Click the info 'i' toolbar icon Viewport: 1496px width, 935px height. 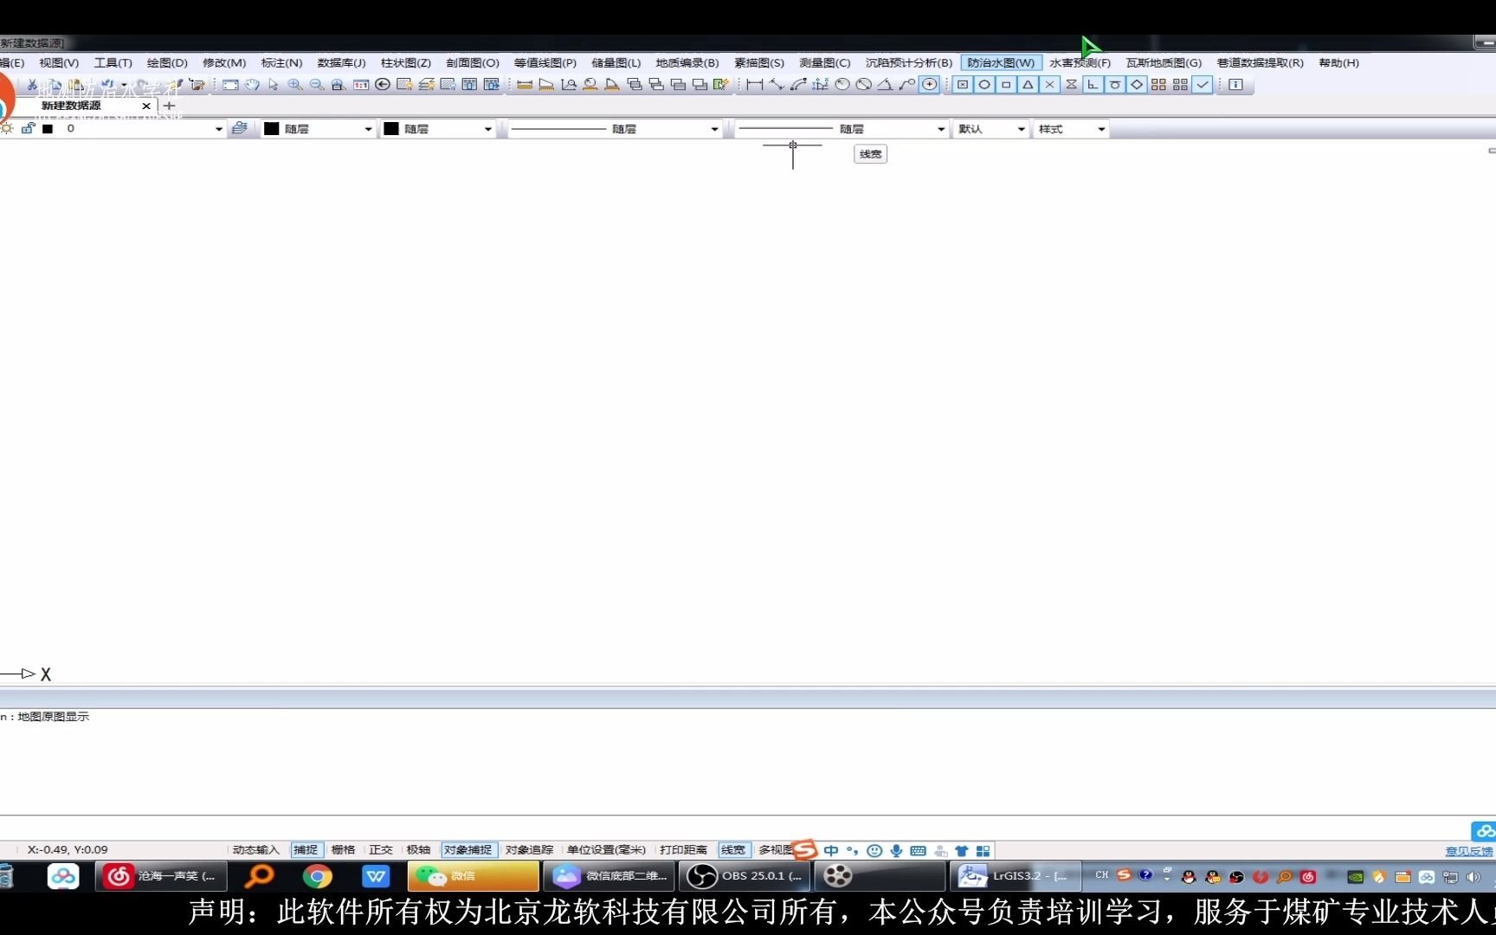pos(1235,85)
